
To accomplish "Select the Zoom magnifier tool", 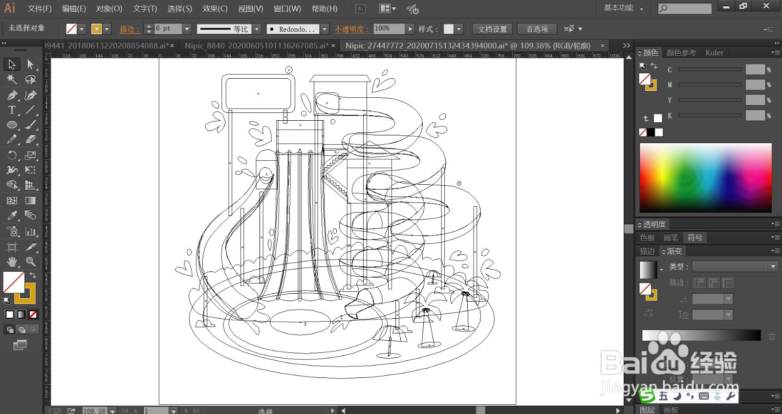I will tap(30, 261).
